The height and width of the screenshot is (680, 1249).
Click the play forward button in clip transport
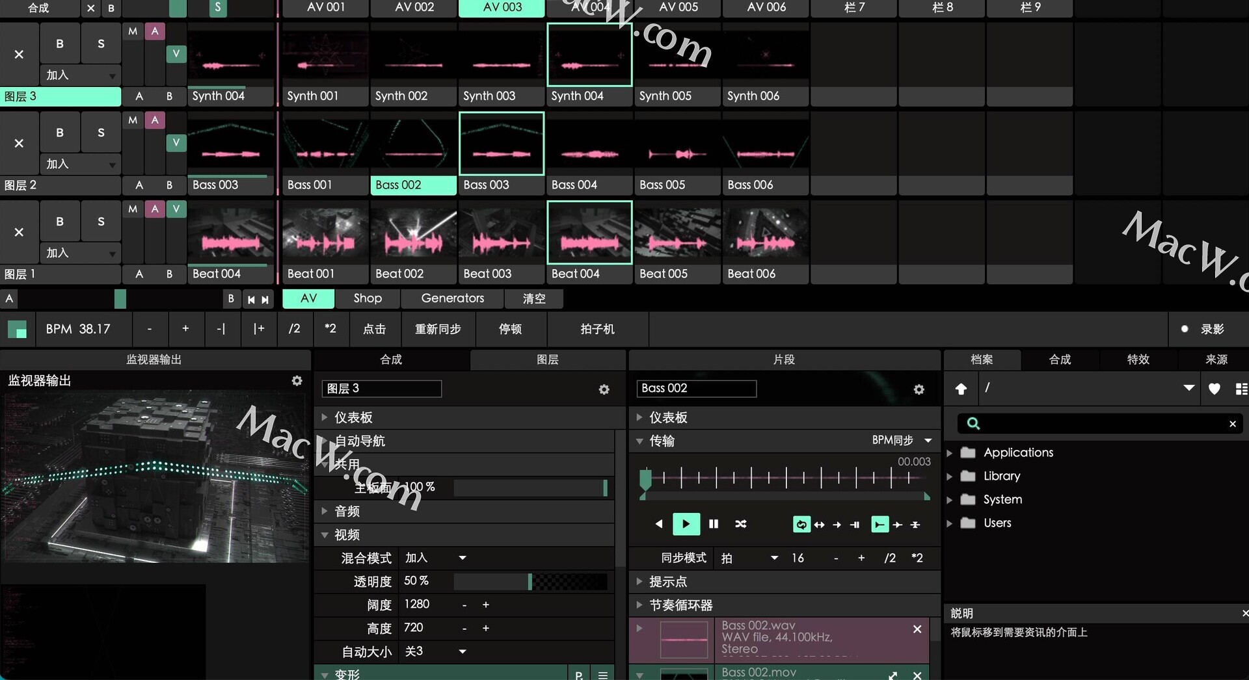pyautogui.click(x=686, y=524)
